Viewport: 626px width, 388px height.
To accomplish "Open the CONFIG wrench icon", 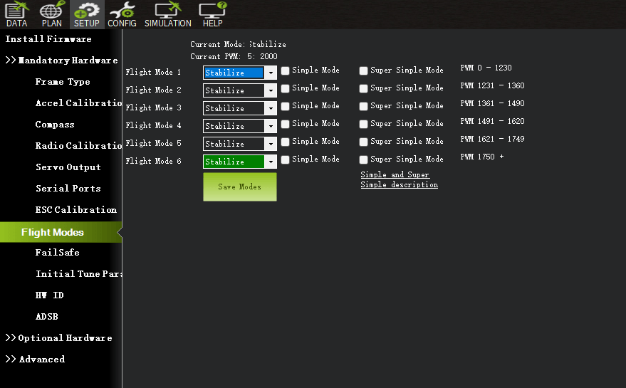I will tap(122, 14).
